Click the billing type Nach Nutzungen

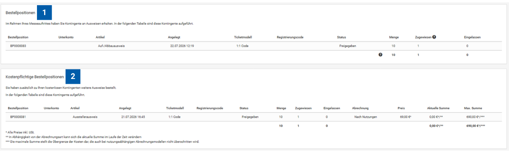click(365, 117)
